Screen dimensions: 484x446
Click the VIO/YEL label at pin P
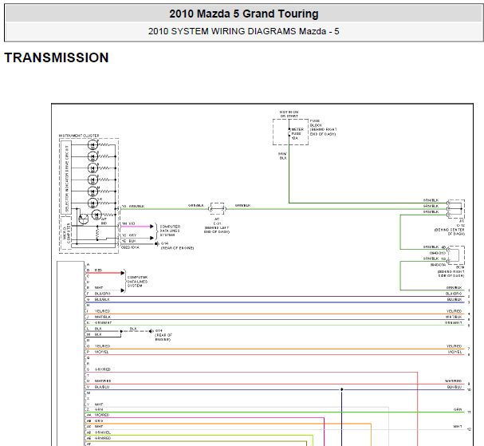pyautogui.click(x=101, y=352)
